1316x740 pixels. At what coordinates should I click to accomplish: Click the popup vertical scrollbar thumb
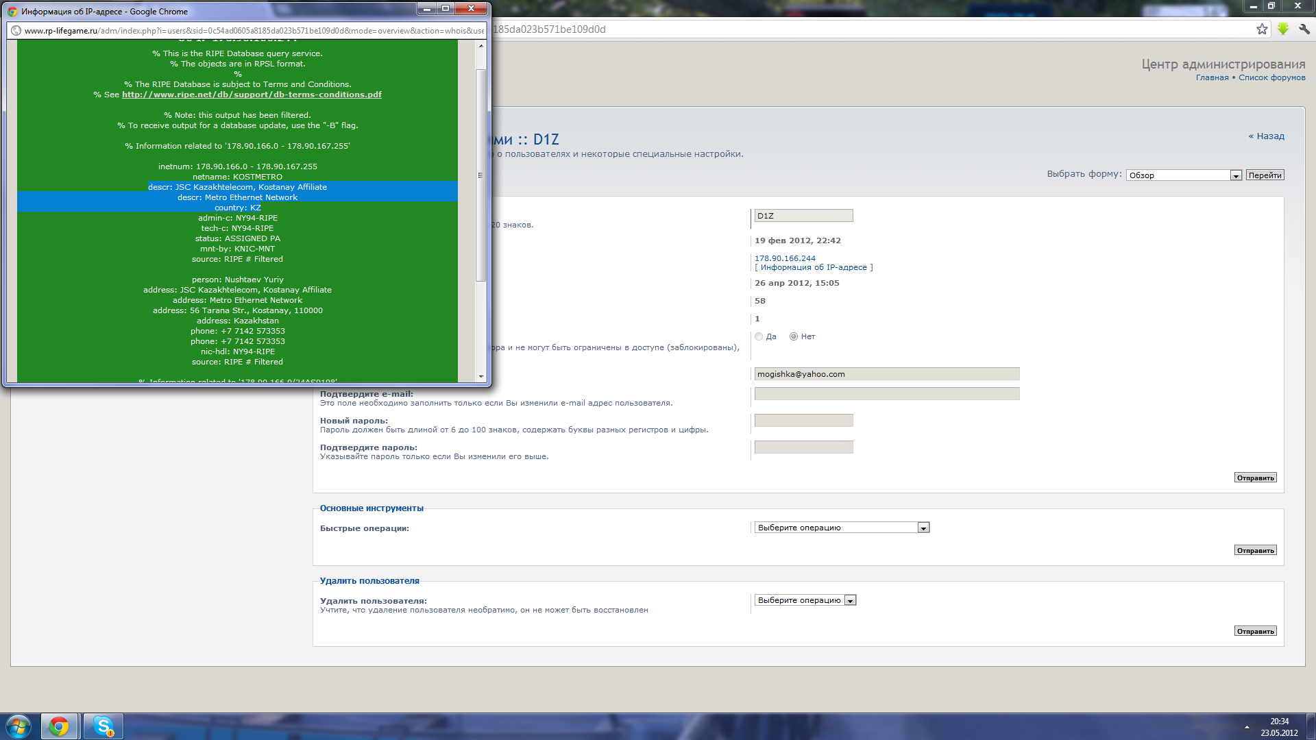[481, 175]
